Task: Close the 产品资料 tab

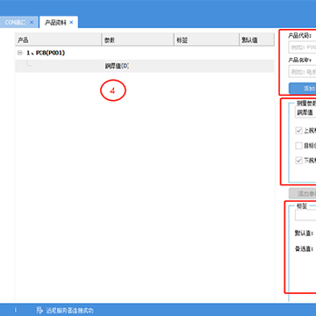Action: click(x=71, y=22)
